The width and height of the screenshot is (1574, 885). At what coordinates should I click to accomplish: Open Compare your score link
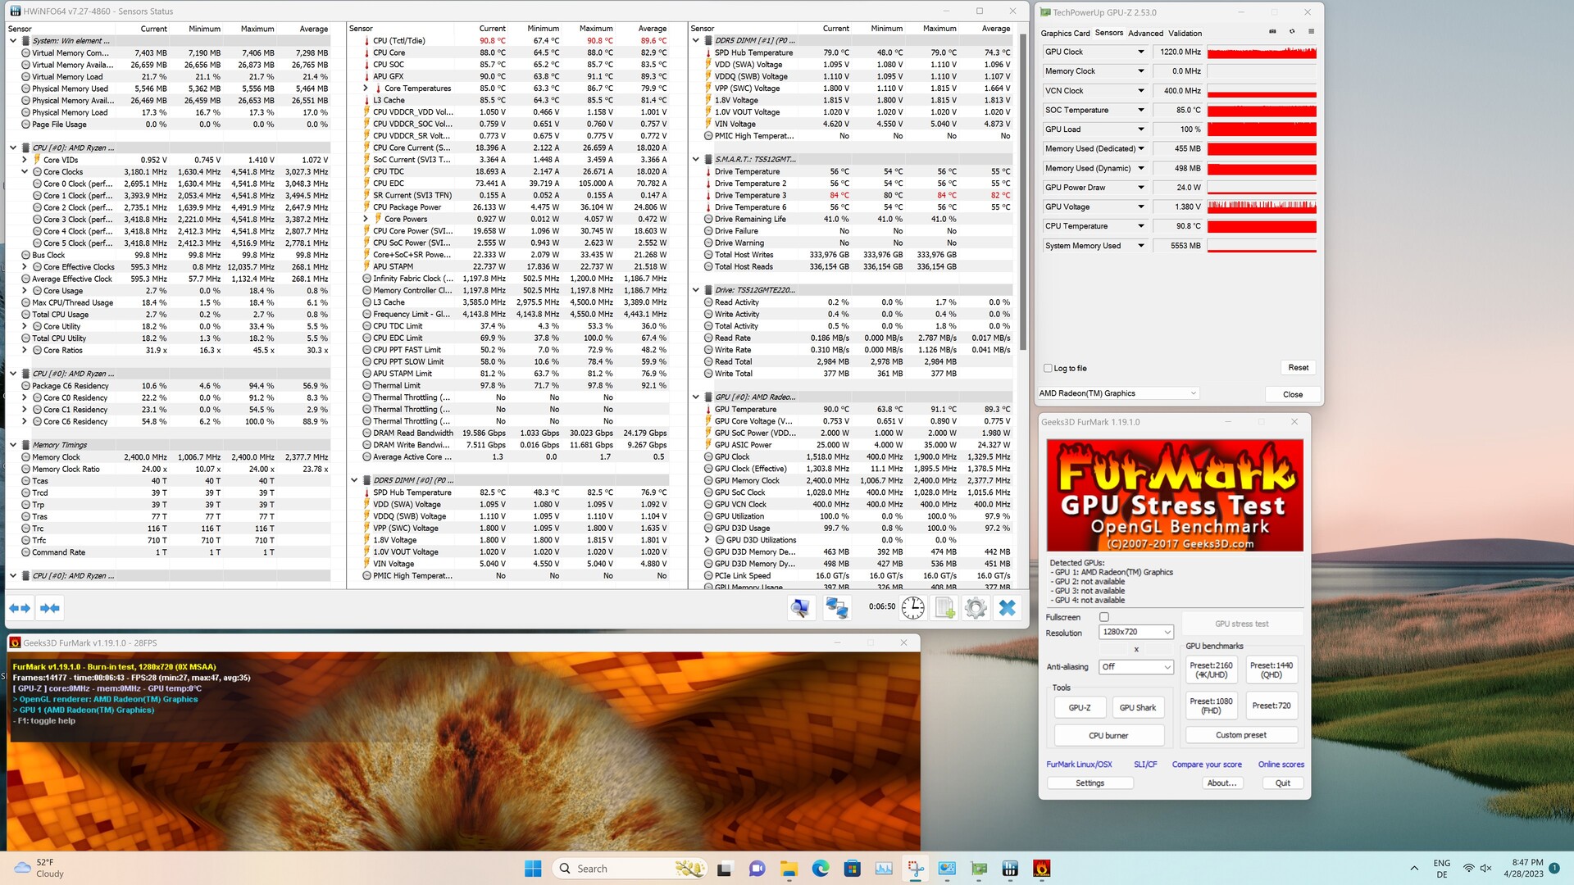(1206, 765)
